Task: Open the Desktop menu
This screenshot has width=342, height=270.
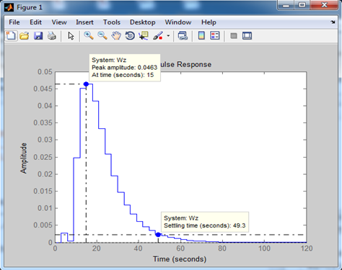Action: [143, 22]
